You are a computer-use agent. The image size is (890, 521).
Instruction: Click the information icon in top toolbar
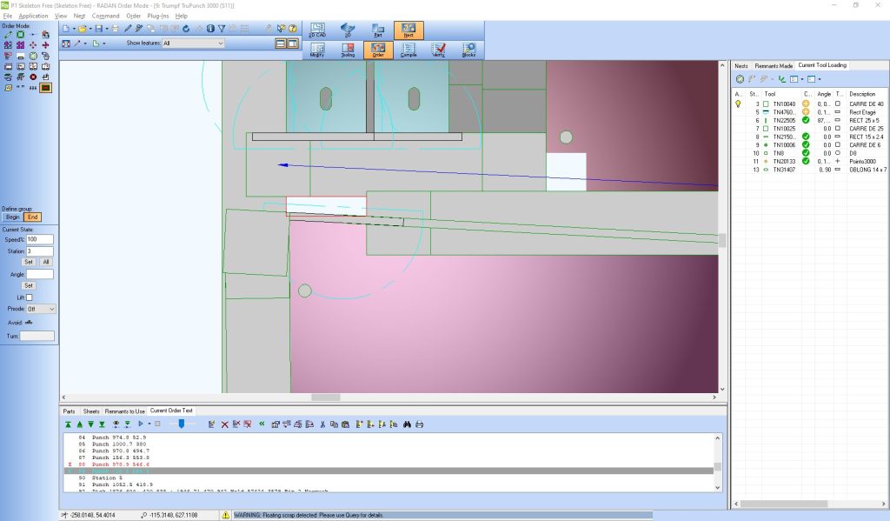(210, 29)
